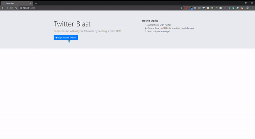Open the teal circle extension icon

point(233,8)
